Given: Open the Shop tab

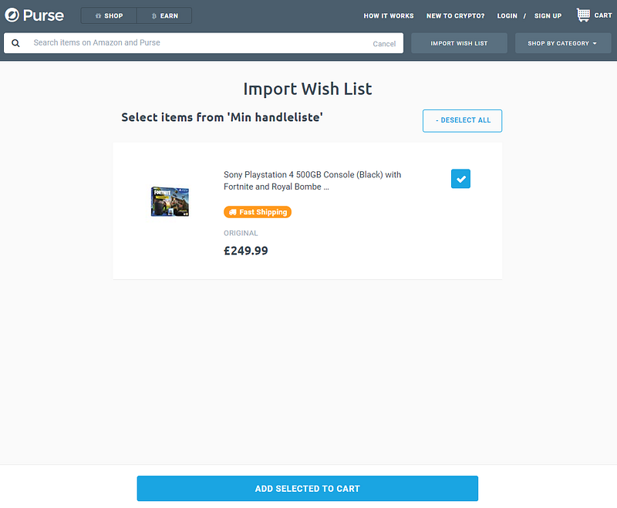Looking at the screenshot, I should click(109, 15).
